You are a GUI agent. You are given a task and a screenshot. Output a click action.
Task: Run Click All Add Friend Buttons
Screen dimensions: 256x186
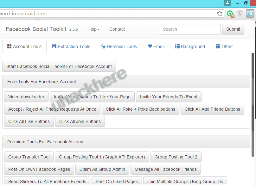212,109
